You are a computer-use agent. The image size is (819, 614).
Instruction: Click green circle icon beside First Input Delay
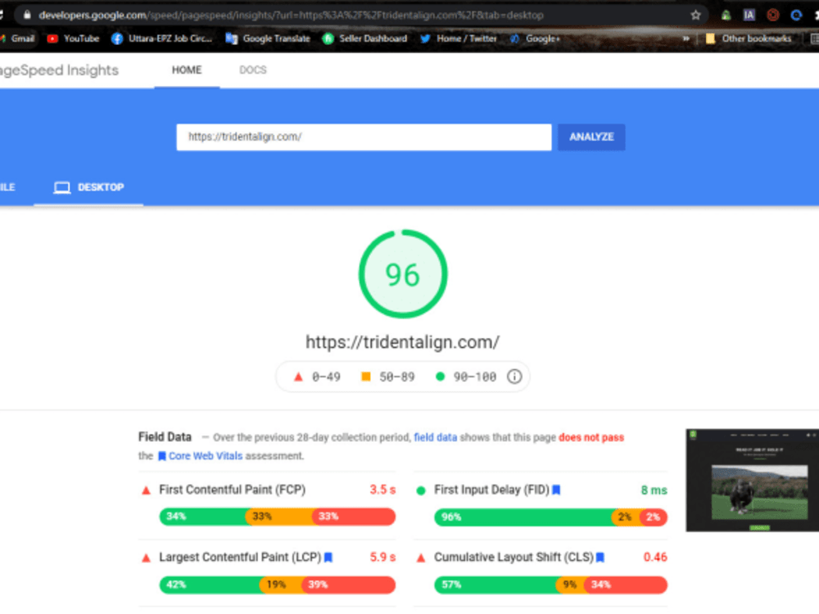tap(421, 490)
